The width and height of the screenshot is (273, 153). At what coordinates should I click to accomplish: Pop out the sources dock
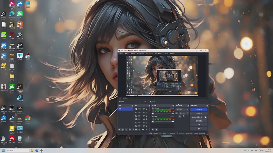(149, 106)
